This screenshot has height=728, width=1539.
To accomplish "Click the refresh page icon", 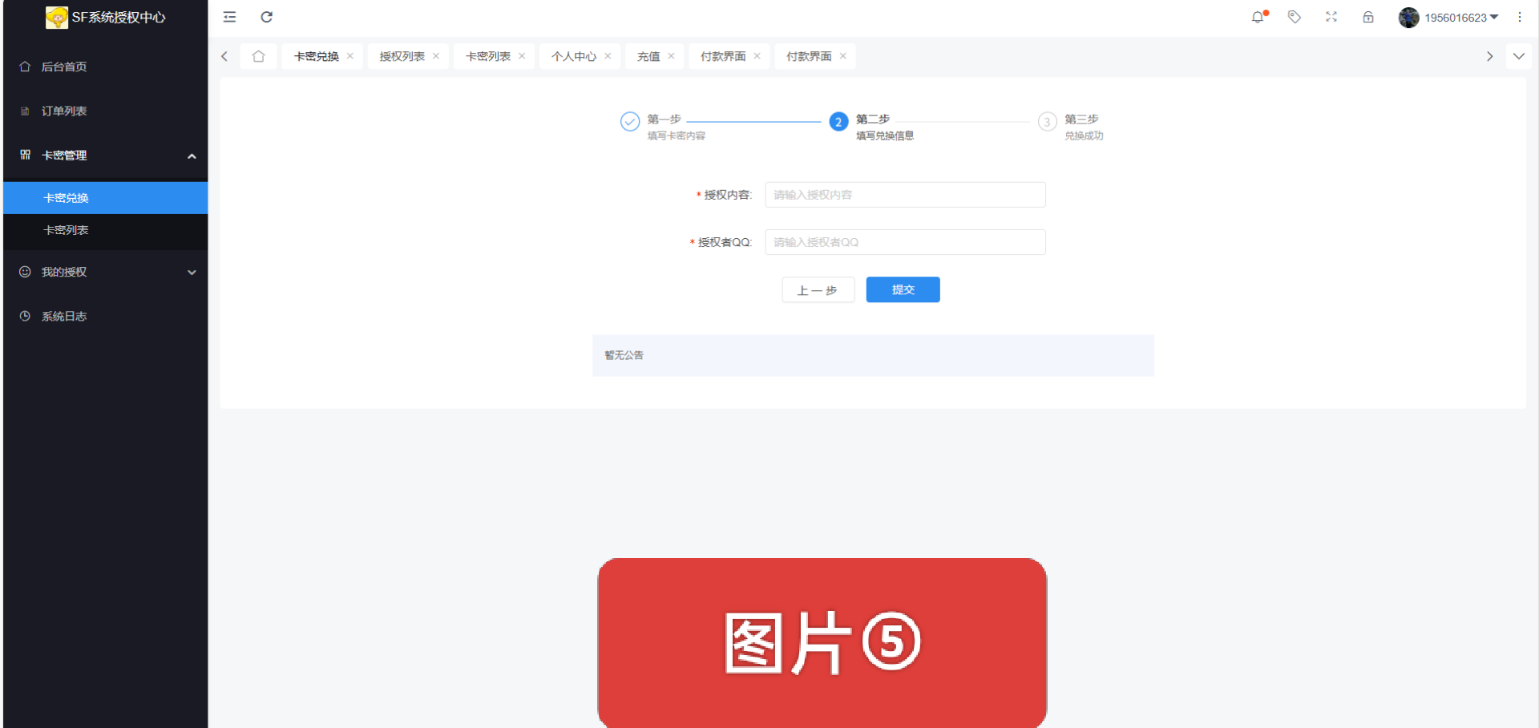I will [x=267, y=17].
